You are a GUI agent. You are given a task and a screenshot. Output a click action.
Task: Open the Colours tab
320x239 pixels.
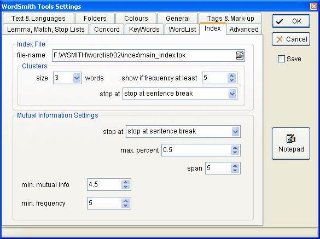136,19
